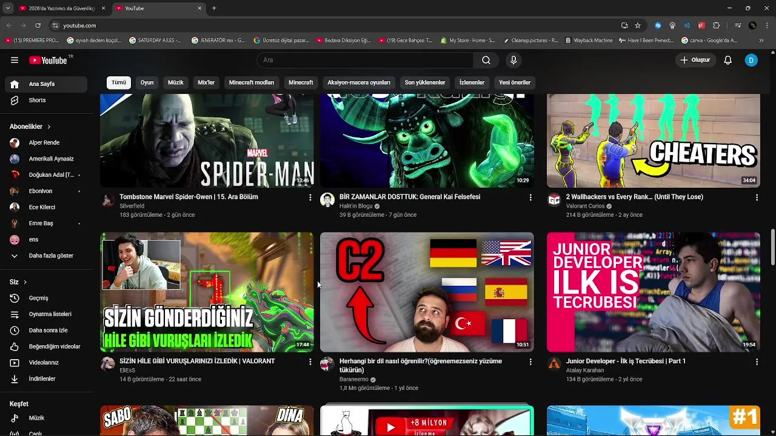Expand the Abonelikler section chevron

click(49, 127)
